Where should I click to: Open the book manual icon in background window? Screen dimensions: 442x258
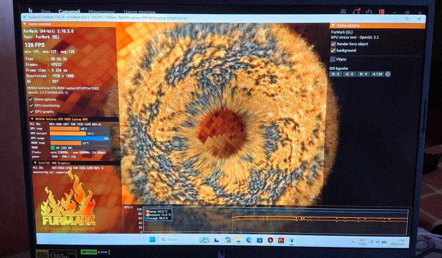click(343, 12)
